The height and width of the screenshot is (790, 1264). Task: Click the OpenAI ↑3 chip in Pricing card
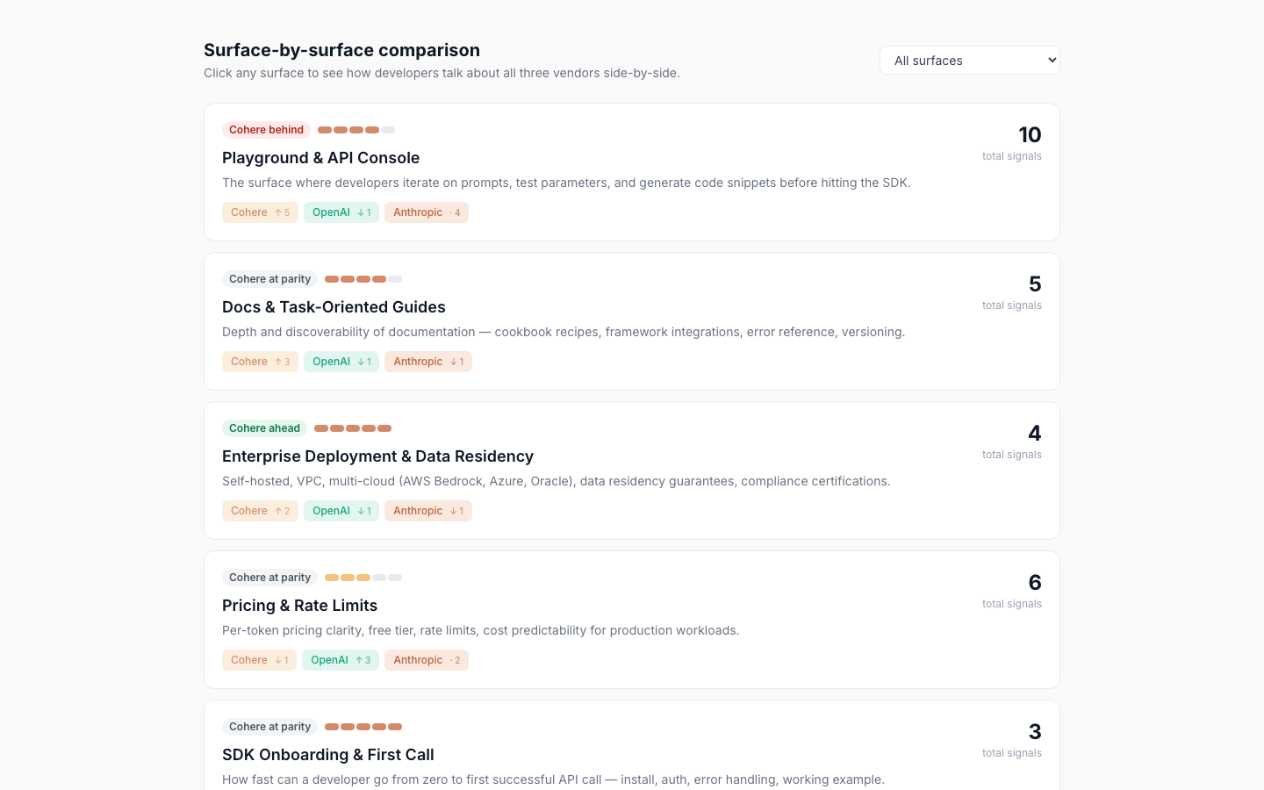[341, 660]
